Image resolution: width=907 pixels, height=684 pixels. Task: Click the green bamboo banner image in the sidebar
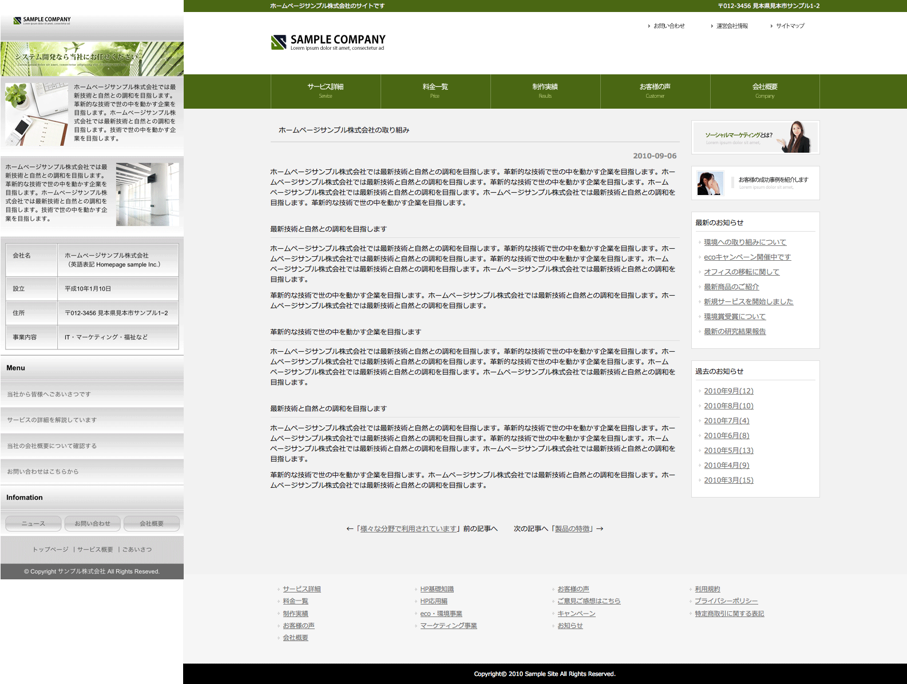(x=92, y=59)
